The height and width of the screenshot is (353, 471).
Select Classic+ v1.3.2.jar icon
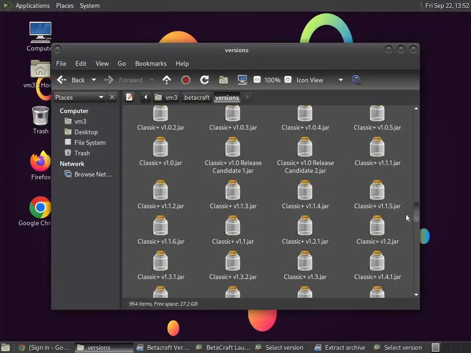click(x=233, y=261)
